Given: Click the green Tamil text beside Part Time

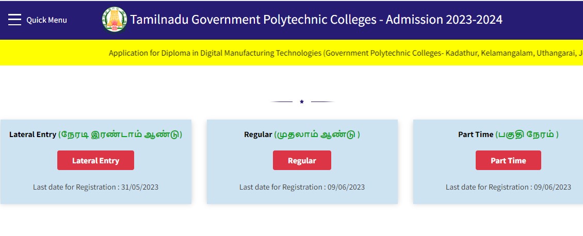Looking at the screenshot, I should coord(527,134).
